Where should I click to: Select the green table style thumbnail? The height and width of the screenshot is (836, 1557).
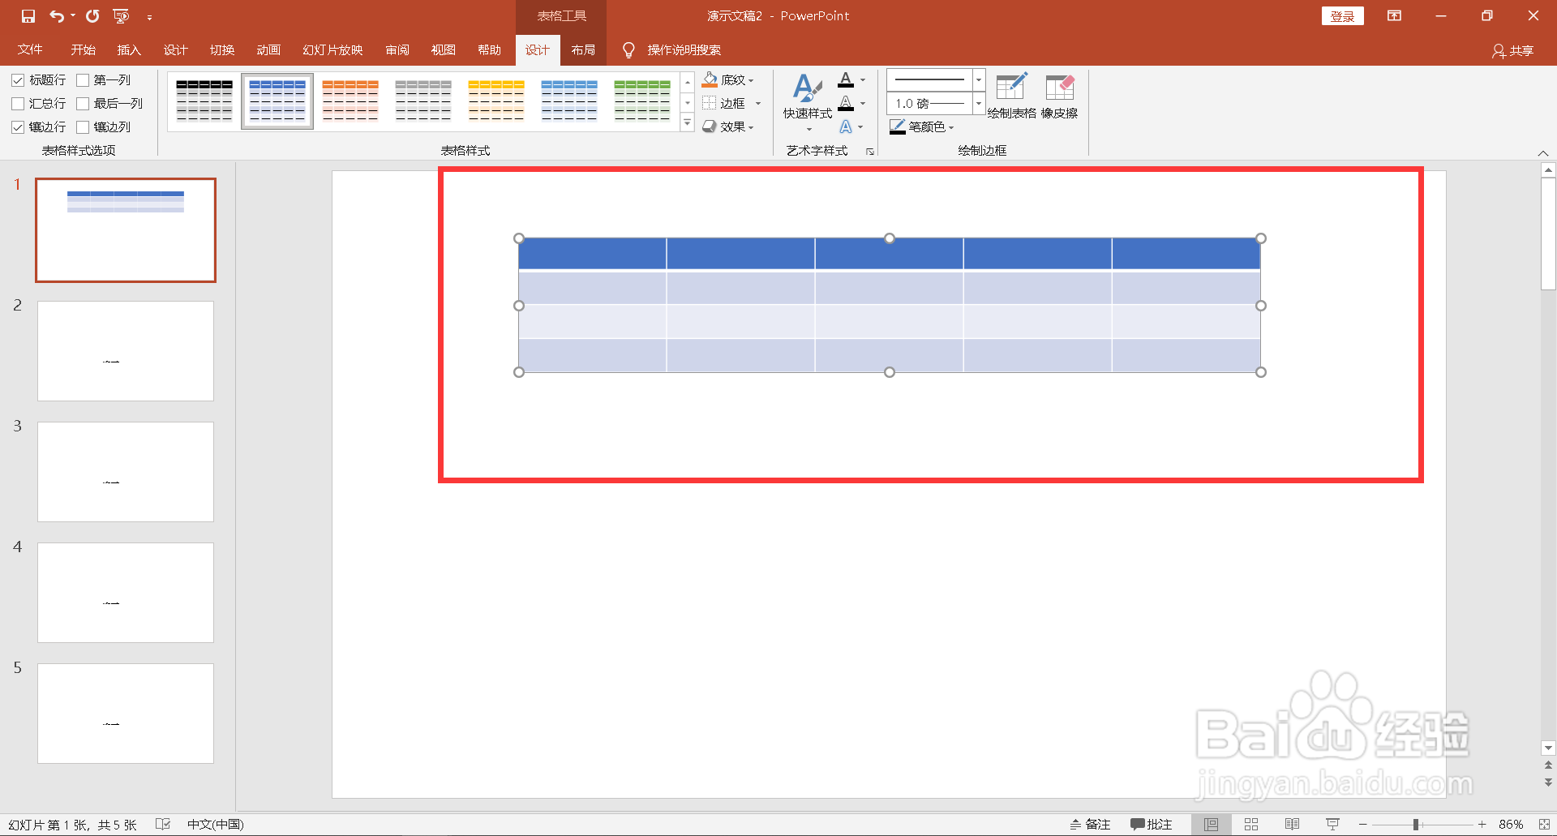point(642,101)
